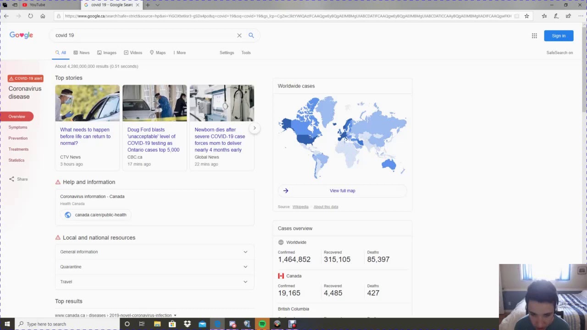587x330 pixels.
Task: Open the Newborn dies COVID-19 story headline
Action: [220, 140]
